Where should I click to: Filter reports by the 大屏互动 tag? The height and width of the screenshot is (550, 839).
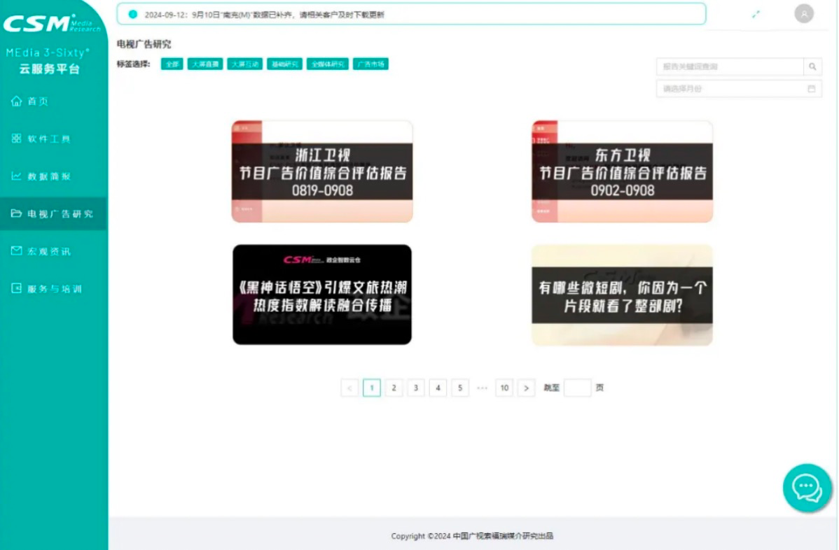tap(244, 64)
